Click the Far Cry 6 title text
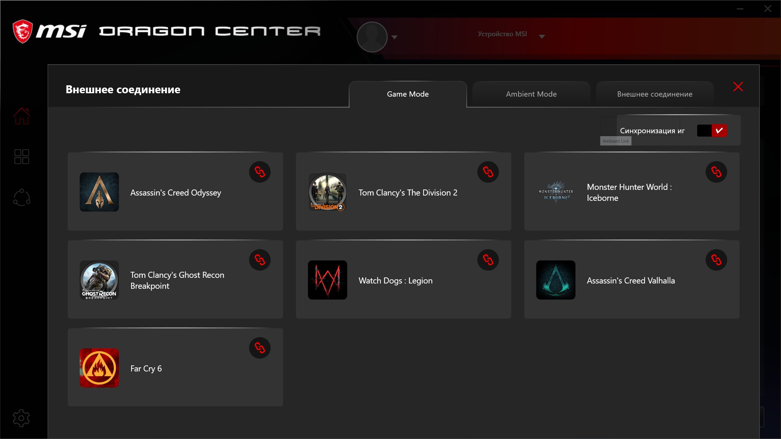The width and height of the screenshot is (781, 439). click(x=146, y=368)
